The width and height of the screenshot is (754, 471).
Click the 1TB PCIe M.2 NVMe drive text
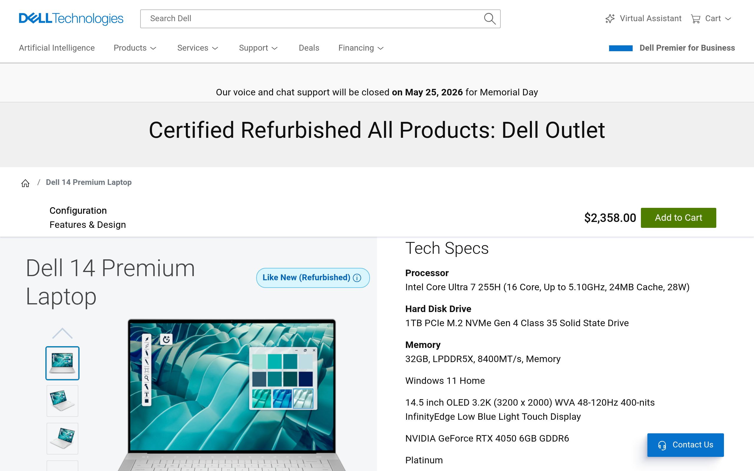517,323
